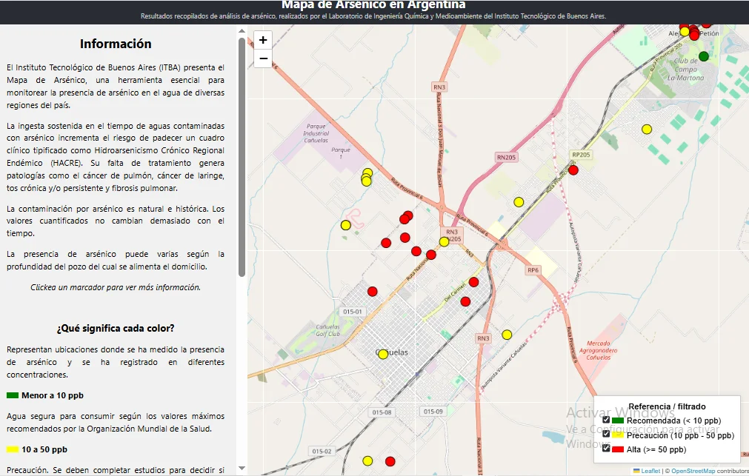Select yellow marker next to RN3 RN205 junction label
Viewport: 749px width, 476px height.
[444, 241]
